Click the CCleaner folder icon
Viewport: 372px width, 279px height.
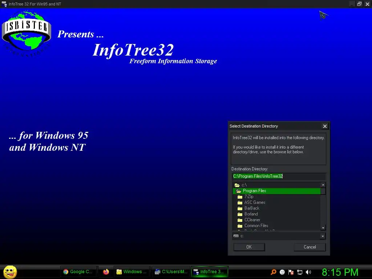point(240,220)
